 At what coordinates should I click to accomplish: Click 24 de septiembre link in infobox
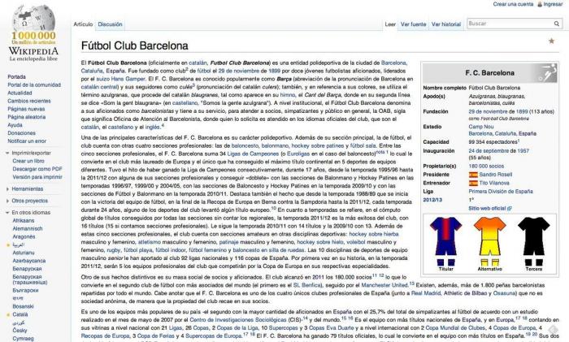click(489, 151)
